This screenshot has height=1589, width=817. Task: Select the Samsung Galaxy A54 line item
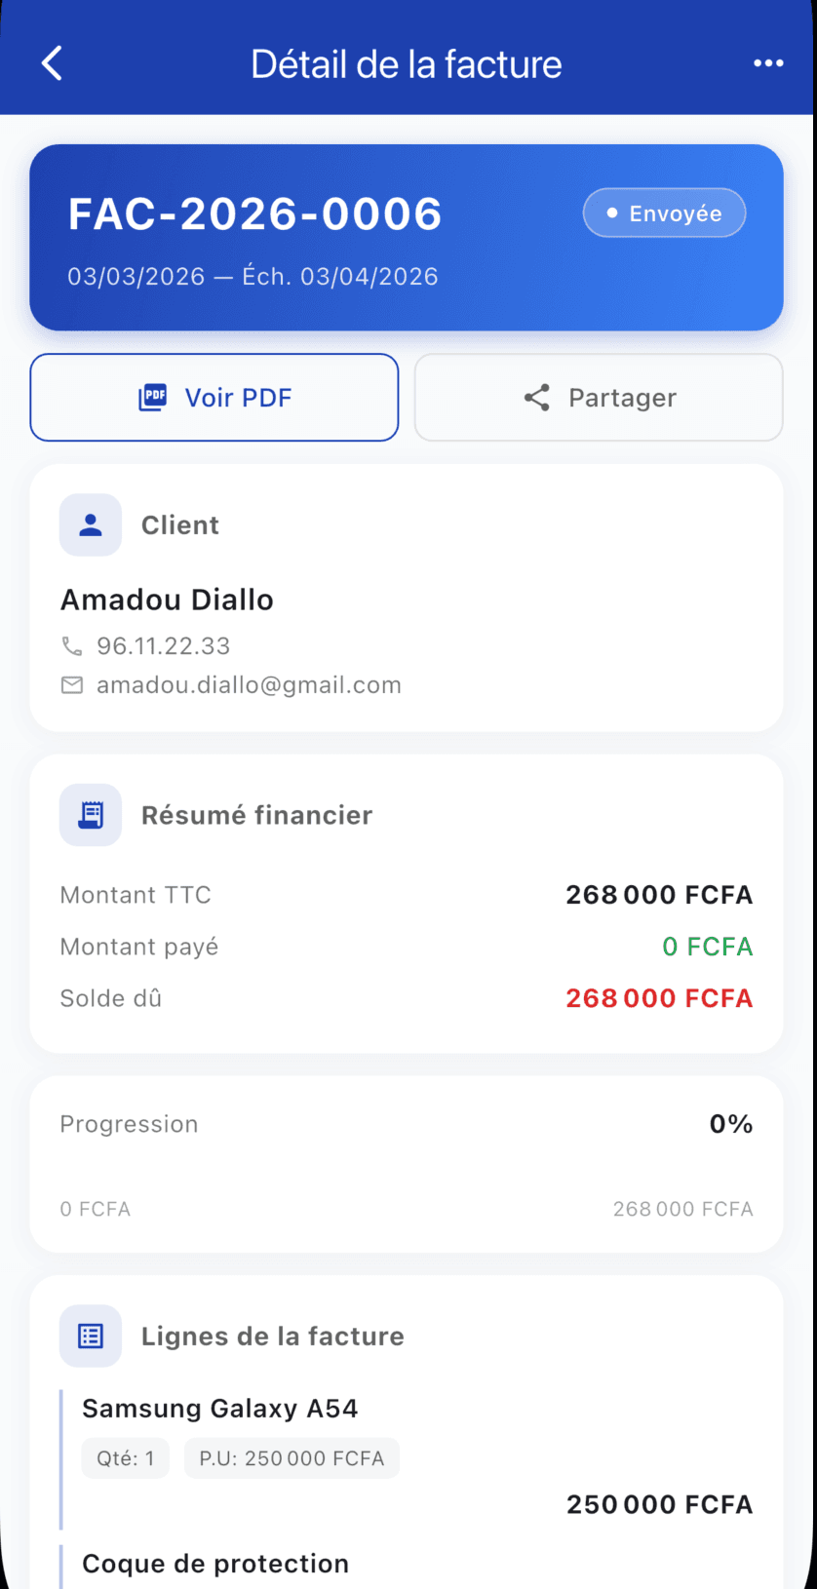coord(407,1459)
